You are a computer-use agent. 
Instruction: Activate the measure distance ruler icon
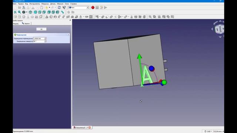(x=63, y=12)
